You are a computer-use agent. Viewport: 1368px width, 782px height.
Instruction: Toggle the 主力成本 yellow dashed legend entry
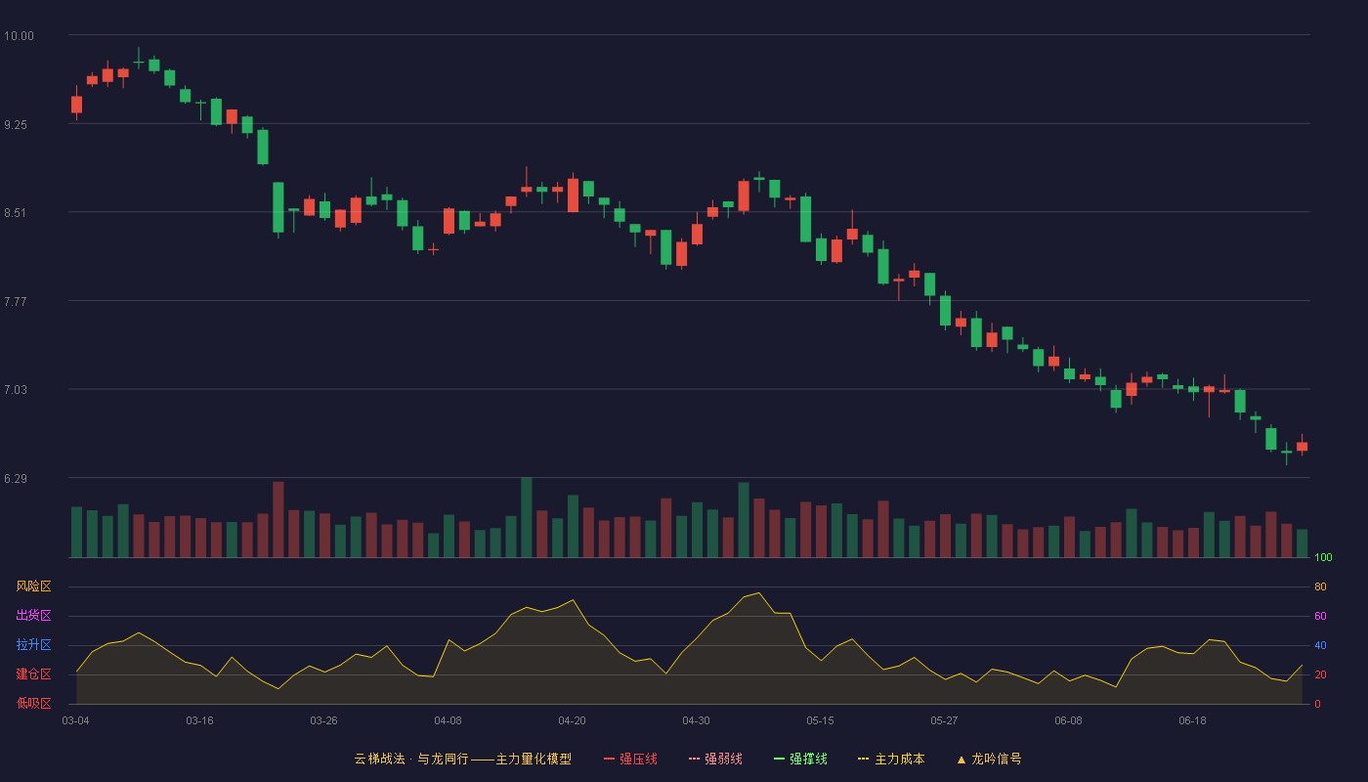click(x=891, y=759)
